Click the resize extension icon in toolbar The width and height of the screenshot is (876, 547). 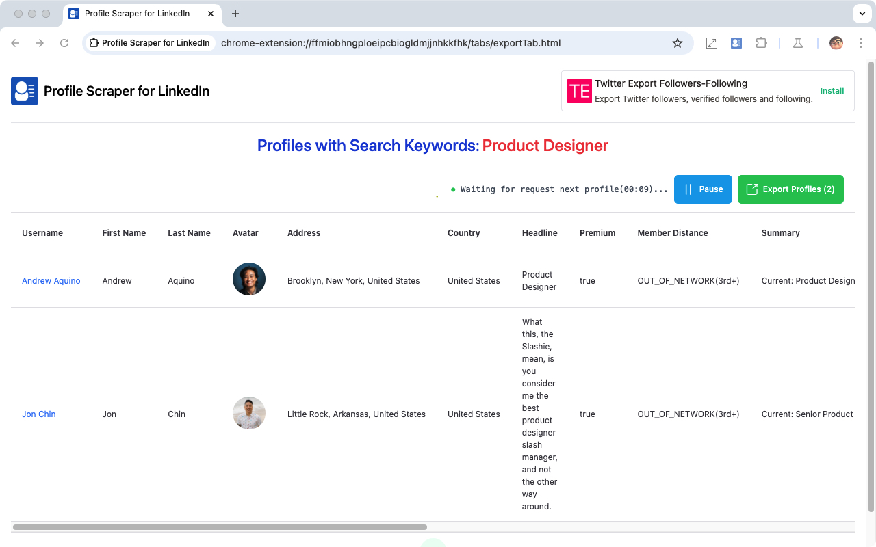712,43
